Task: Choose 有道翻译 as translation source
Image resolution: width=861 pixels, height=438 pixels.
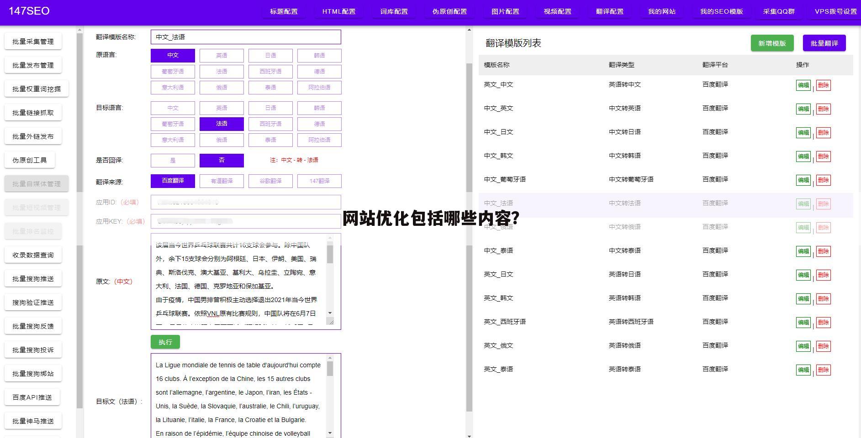Action: tap(222, 181)
